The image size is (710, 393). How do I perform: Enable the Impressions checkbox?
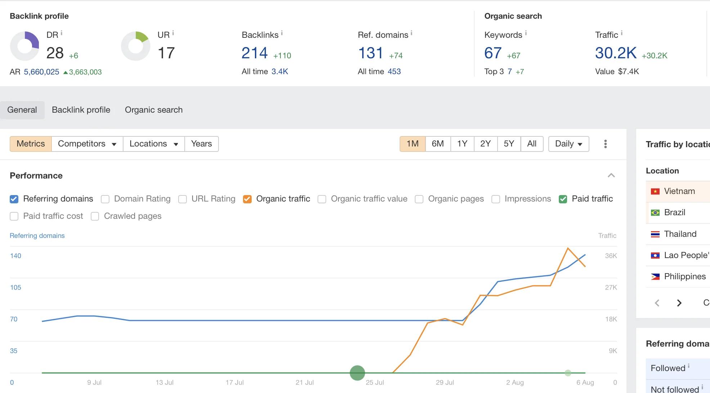496,199
